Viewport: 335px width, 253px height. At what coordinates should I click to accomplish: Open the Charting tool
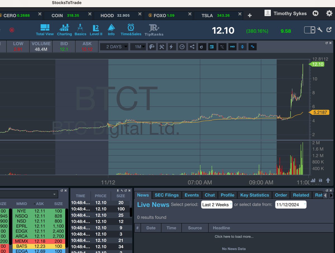click(x=64, y=30)
